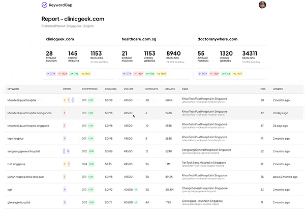
Task: Select the doctoranywhere.com card heading
Action: [x=217, y=39]
